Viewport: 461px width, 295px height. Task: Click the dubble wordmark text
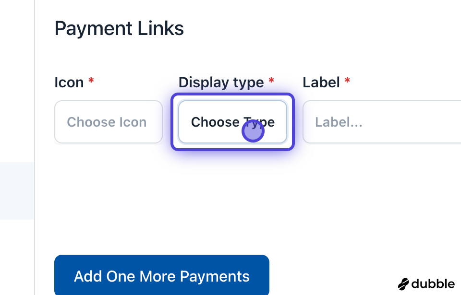[x=432, y=283]
